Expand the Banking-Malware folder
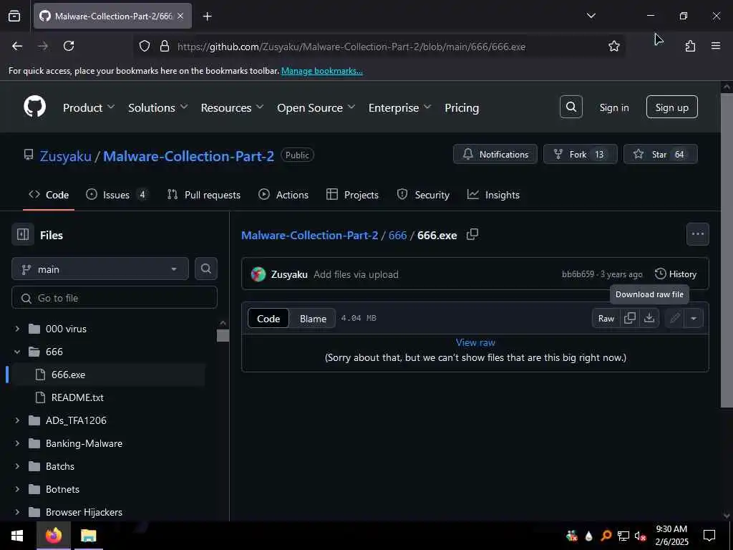Viewport: 733px width, 550px height. point(17,443)
